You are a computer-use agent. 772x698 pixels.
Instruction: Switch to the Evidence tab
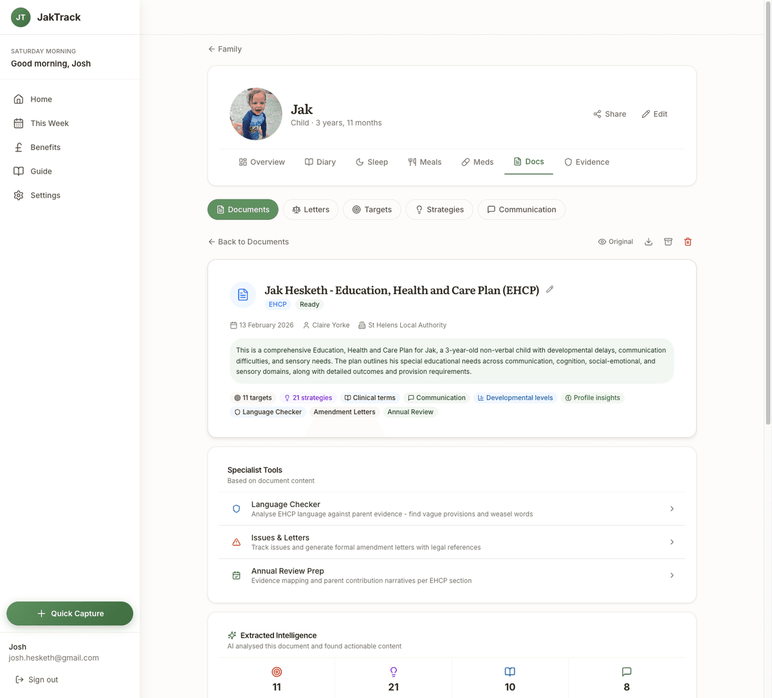tap(586, 162)
